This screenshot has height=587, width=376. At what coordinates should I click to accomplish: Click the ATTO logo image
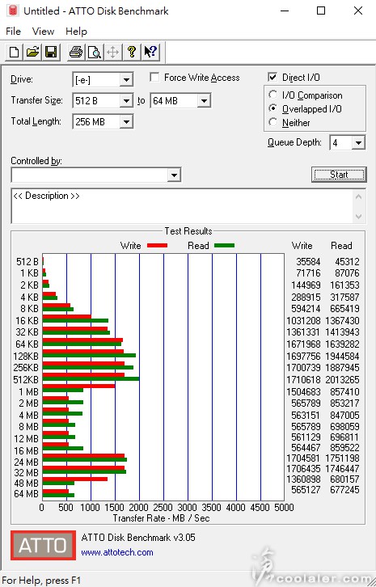point(43,545)
